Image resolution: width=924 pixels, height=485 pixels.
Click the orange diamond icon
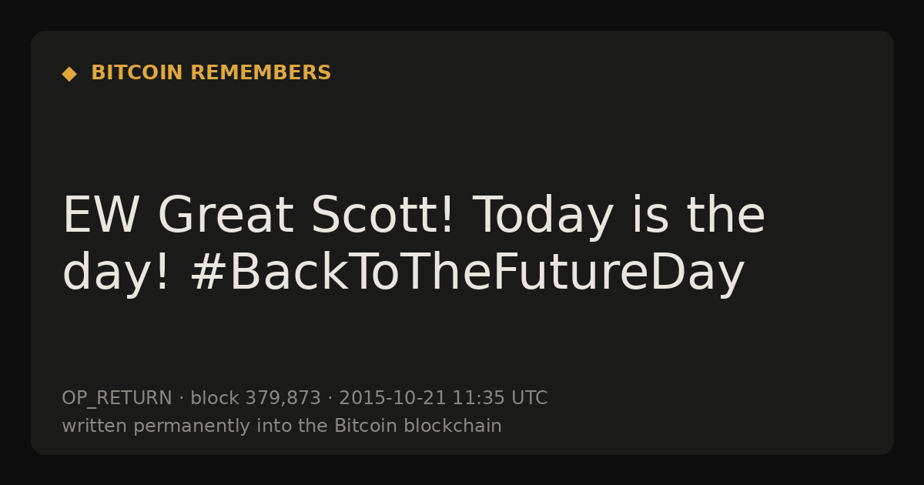(69, 74)
